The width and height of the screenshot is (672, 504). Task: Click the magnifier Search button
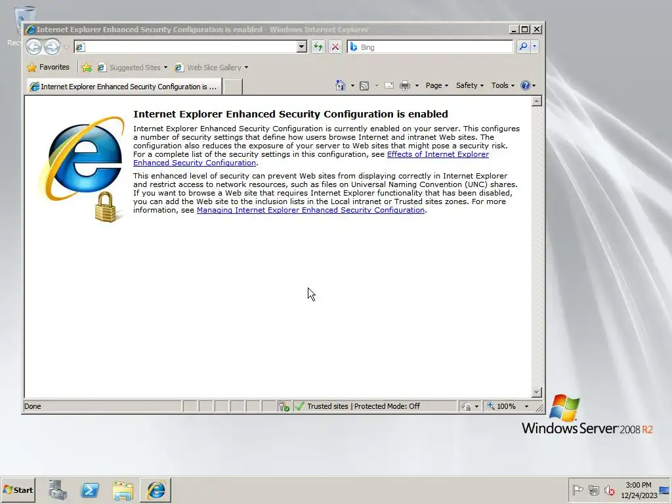tap(523, 47)
